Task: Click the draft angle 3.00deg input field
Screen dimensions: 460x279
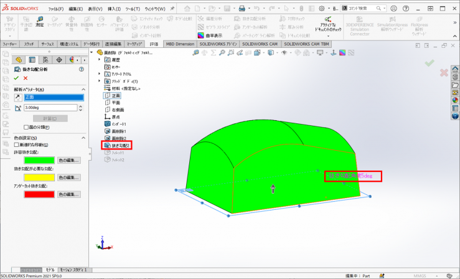Action: point(50,108)
